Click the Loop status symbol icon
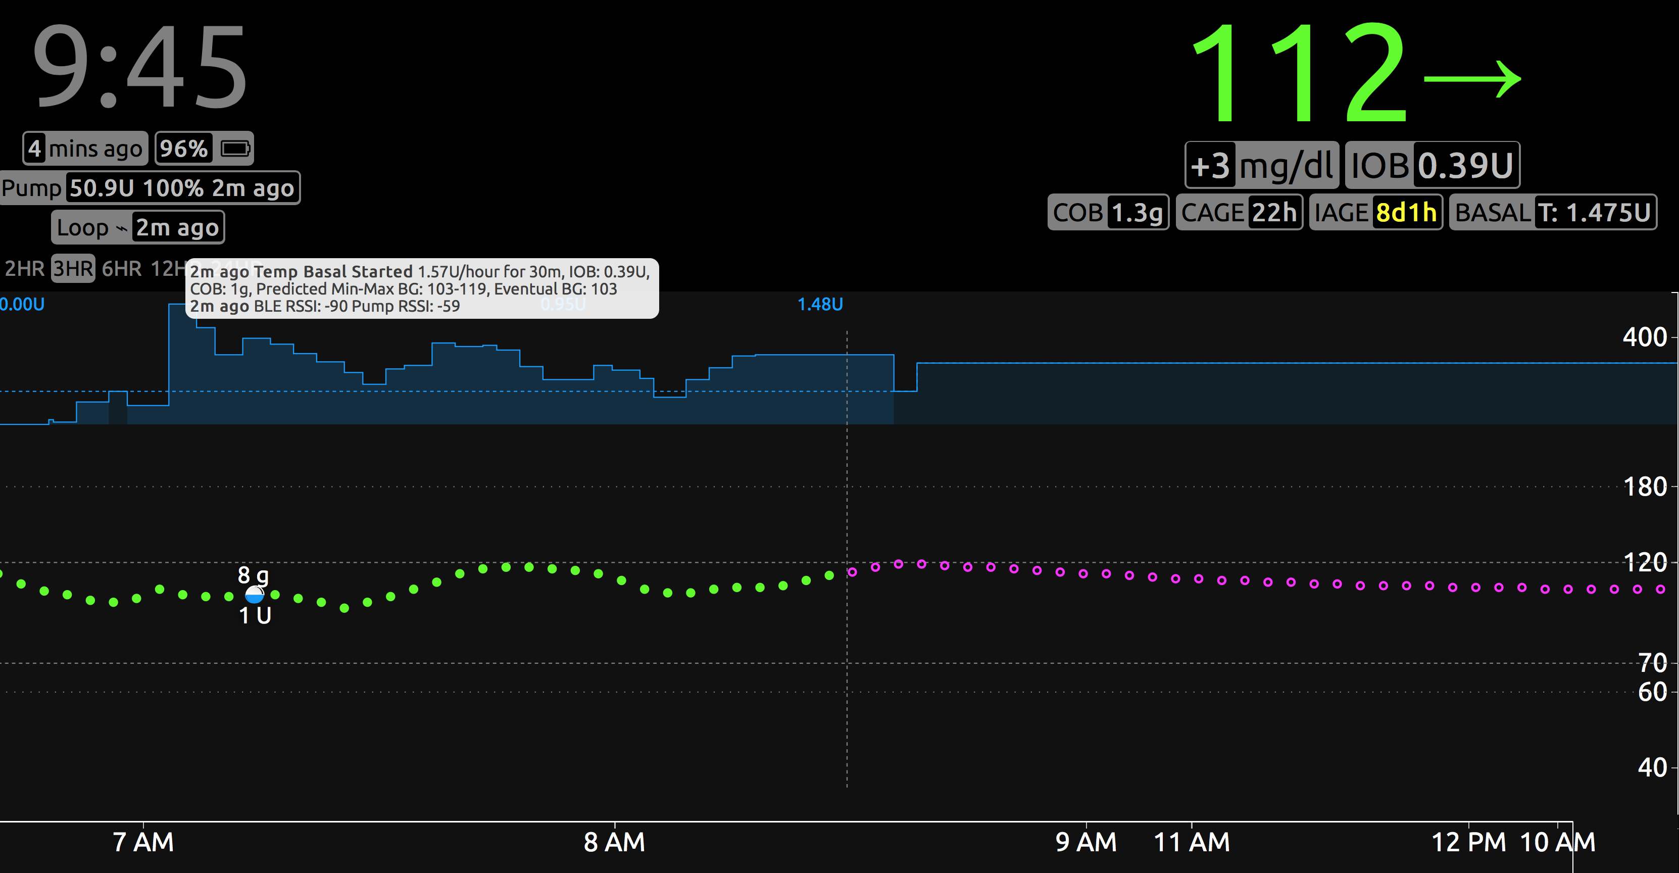Image resolution: width=1679 pixels, height=873 pixels. click(121, 228)
